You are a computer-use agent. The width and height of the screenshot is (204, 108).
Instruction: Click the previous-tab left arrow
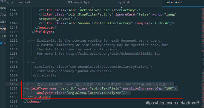(8, 2)
